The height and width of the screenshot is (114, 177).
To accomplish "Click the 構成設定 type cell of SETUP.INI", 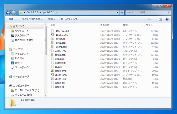I will (127, 79).
